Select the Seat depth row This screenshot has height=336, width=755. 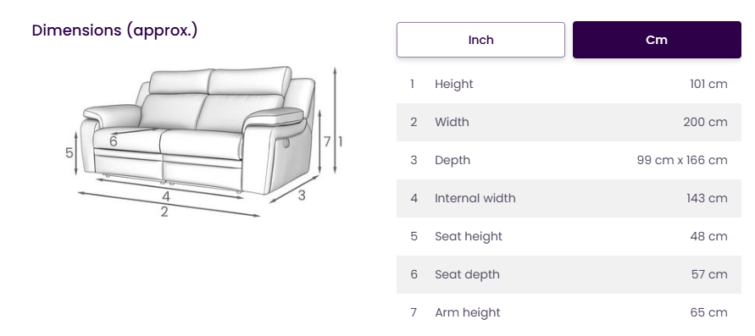point(569,274)
